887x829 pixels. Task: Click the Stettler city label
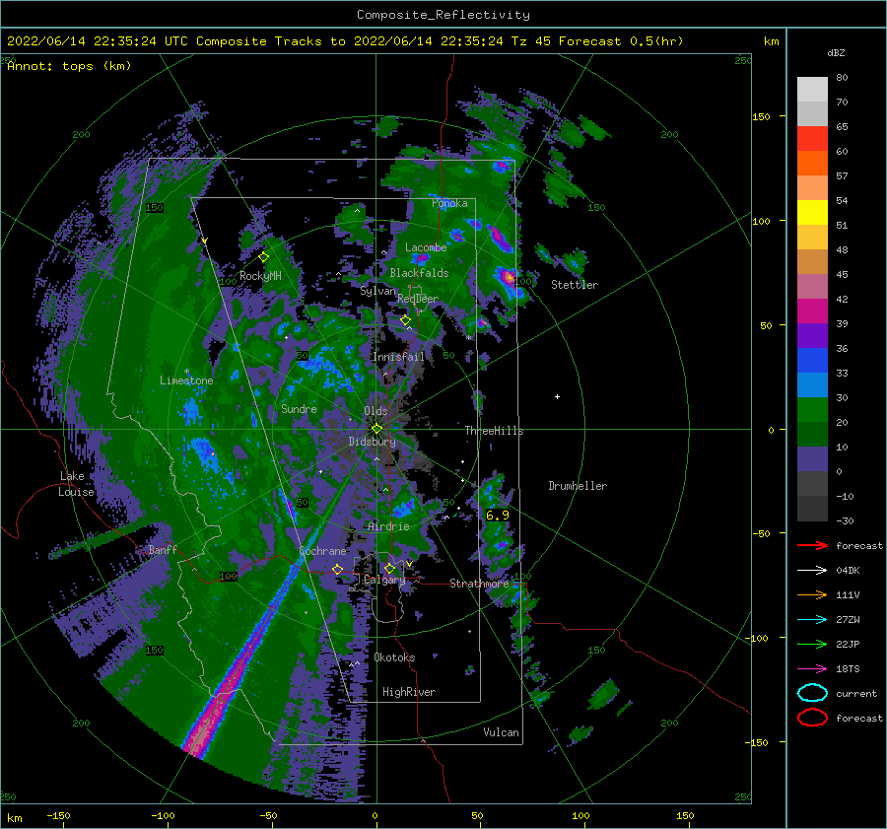575,285
